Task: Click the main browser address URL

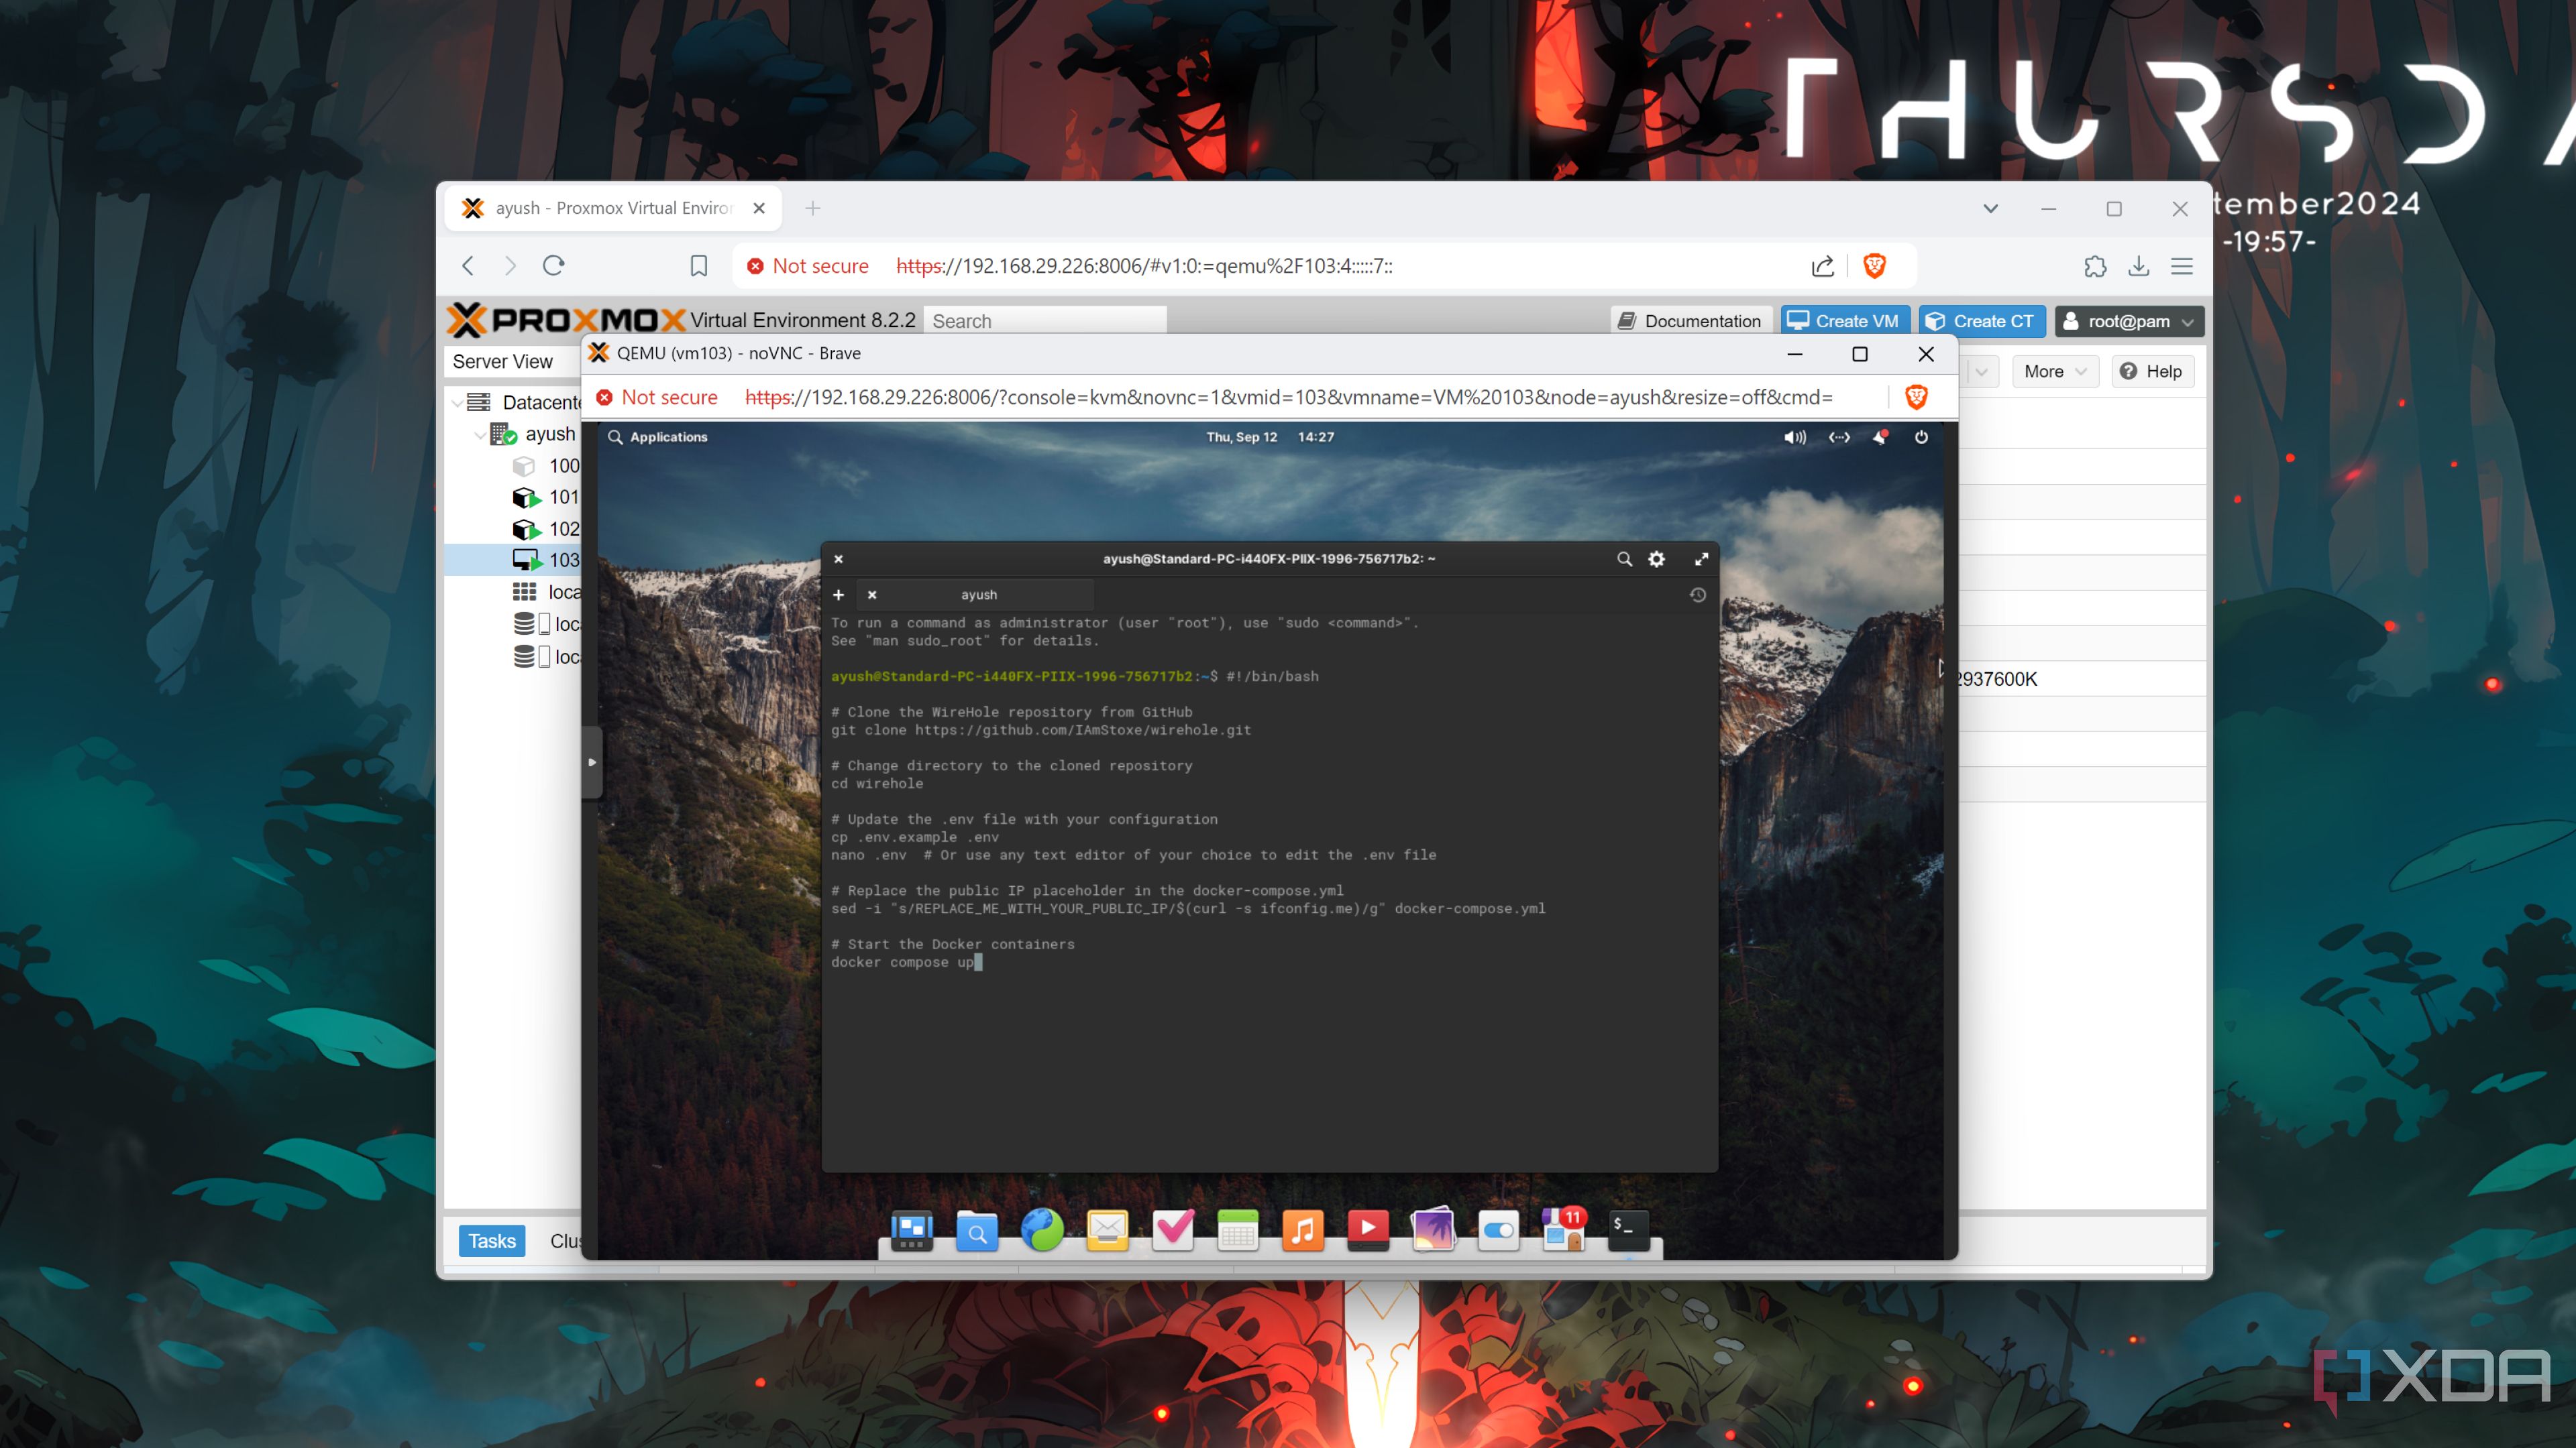Action: click(x=1144, y=266)
